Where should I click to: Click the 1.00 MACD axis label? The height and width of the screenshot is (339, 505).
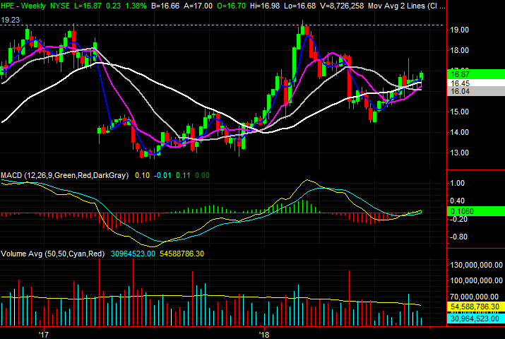458,183
